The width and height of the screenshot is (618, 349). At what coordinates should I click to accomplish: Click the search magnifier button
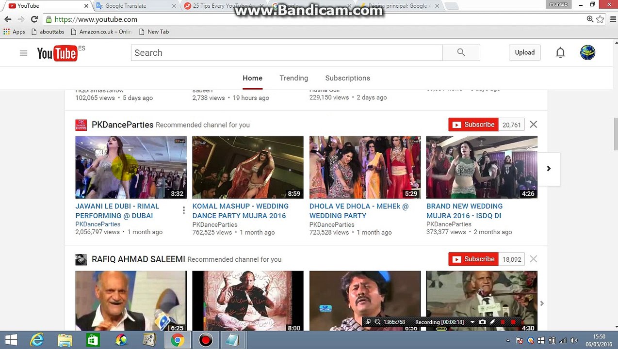pos(461,53)
